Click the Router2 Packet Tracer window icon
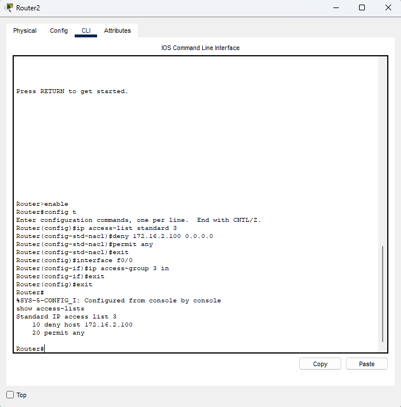The width and height of the screenshot is (401, 407). click(9, 7)
